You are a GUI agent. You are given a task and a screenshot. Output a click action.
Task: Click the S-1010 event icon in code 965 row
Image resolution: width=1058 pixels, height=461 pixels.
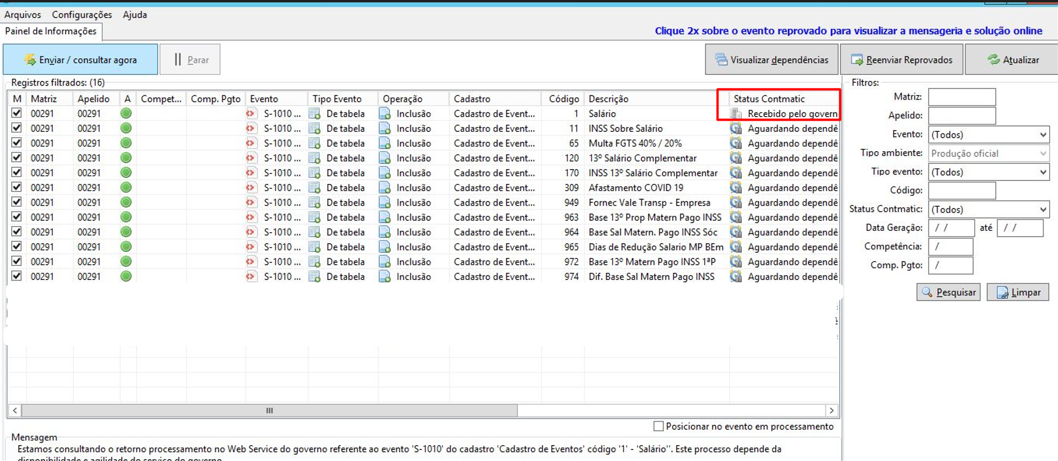[x=251, y=247]
